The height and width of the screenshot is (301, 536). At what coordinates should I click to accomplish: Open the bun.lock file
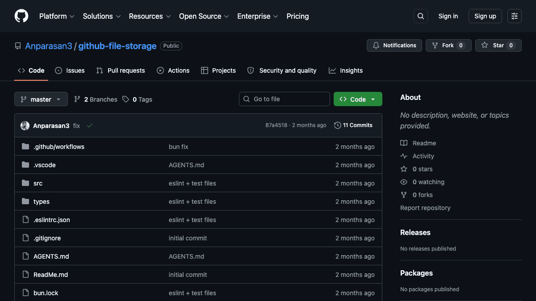click(46, 293)
